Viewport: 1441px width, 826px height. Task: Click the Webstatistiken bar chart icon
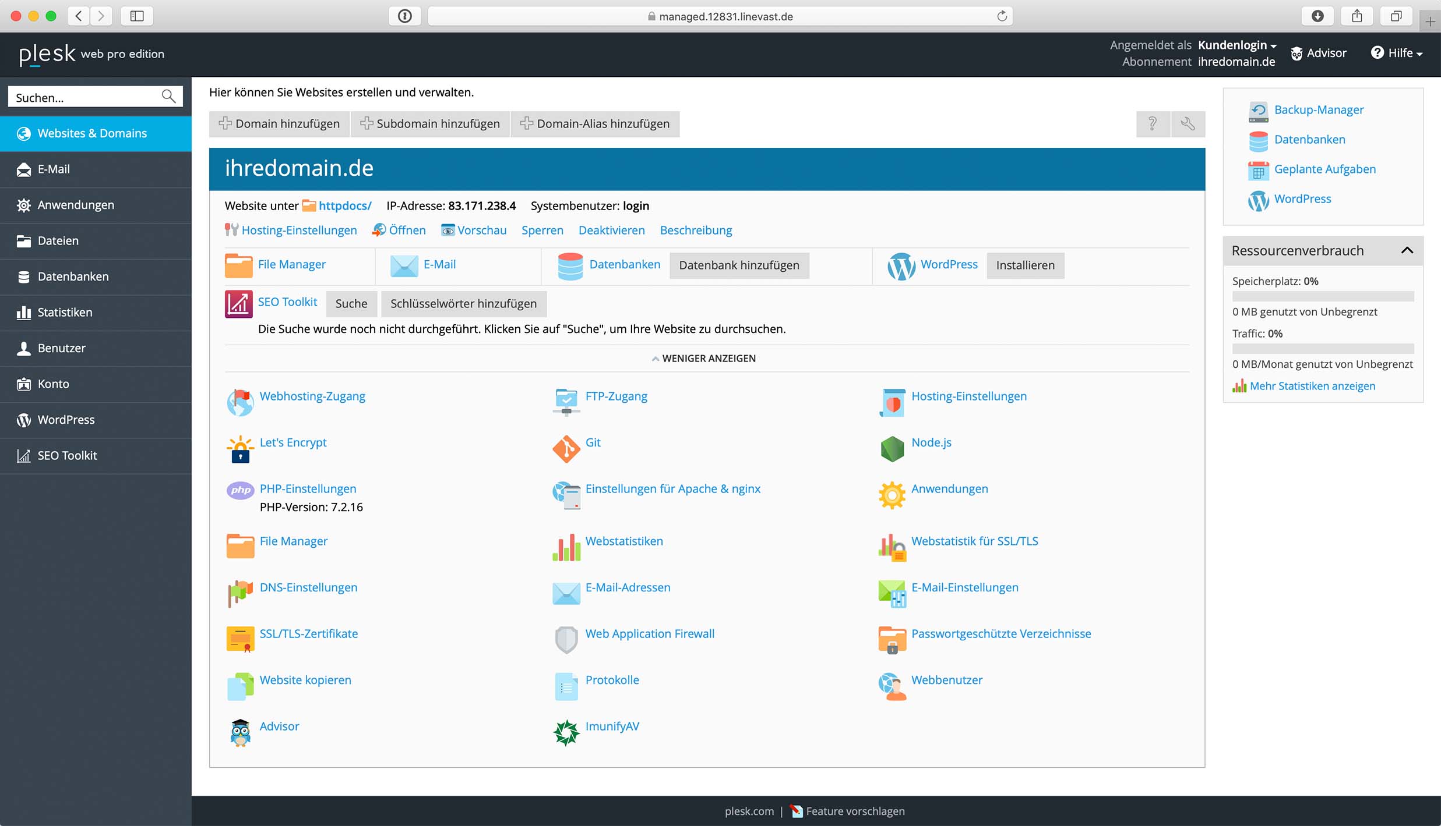click(566, 548)
